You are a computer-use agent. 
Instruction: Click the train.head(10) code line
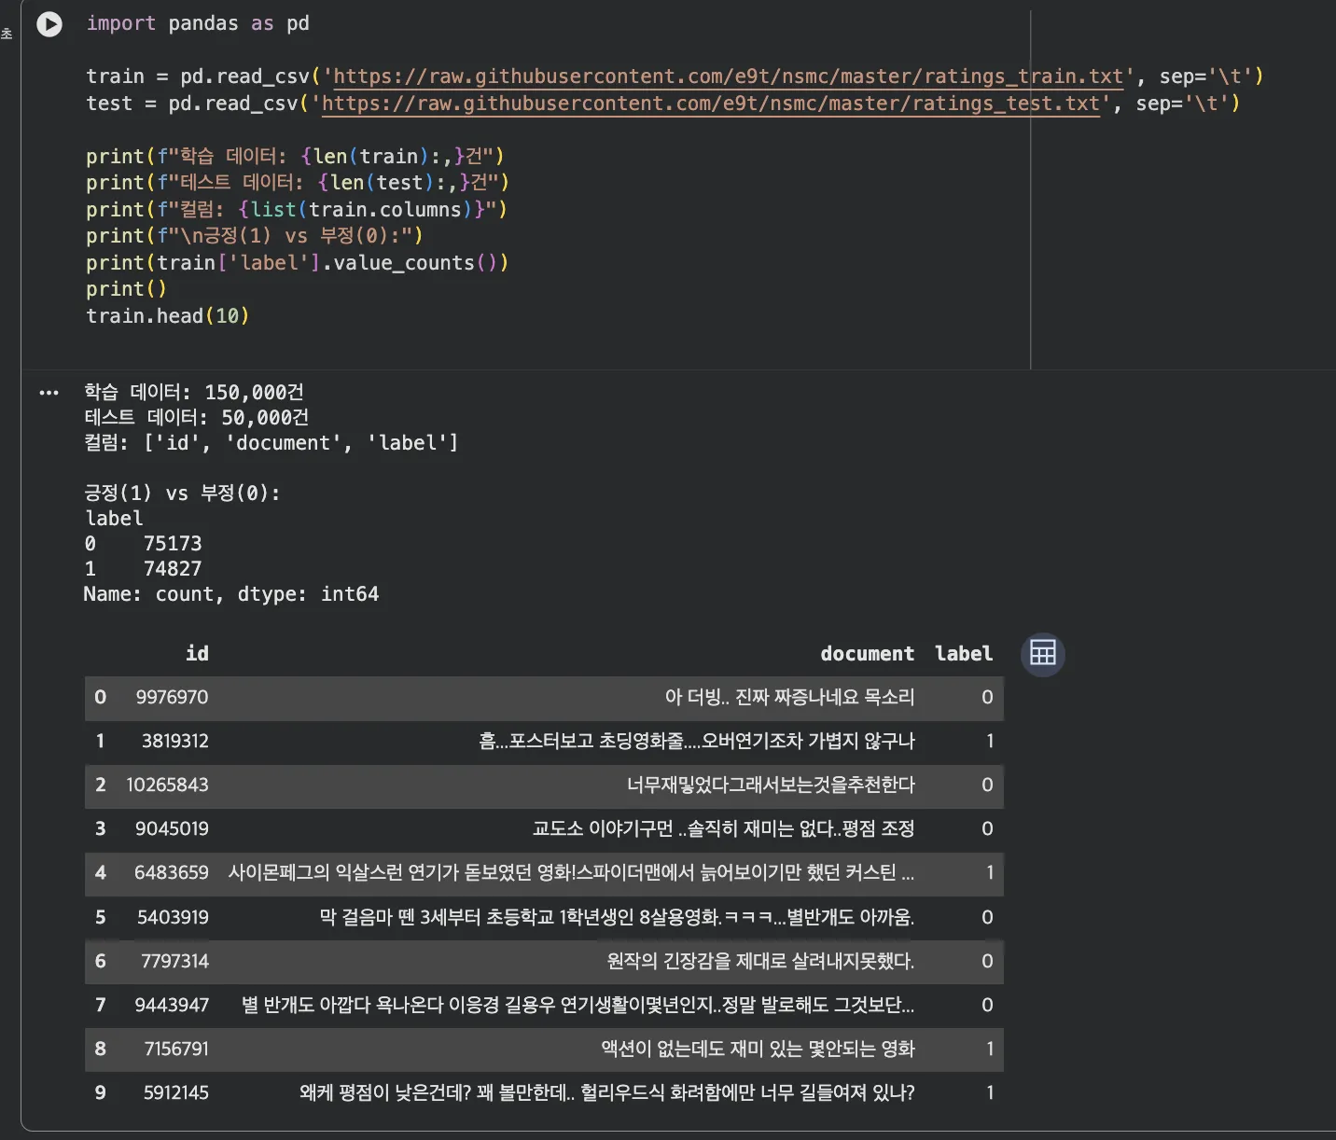point(168,316)
